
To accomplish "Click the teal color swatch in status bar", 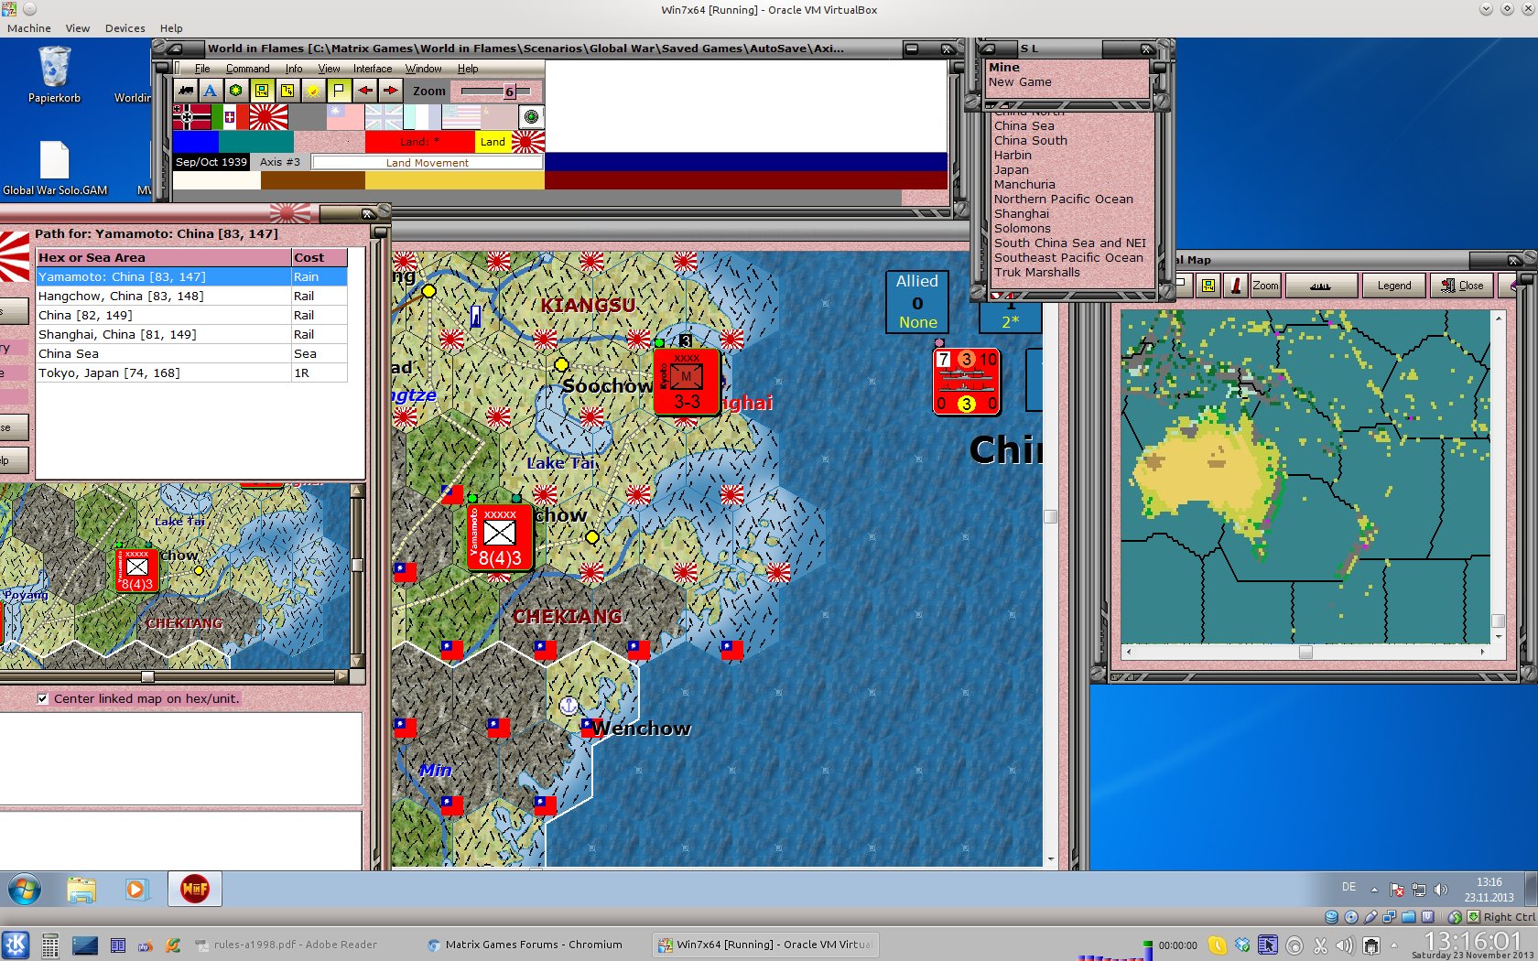I will 256,141.
